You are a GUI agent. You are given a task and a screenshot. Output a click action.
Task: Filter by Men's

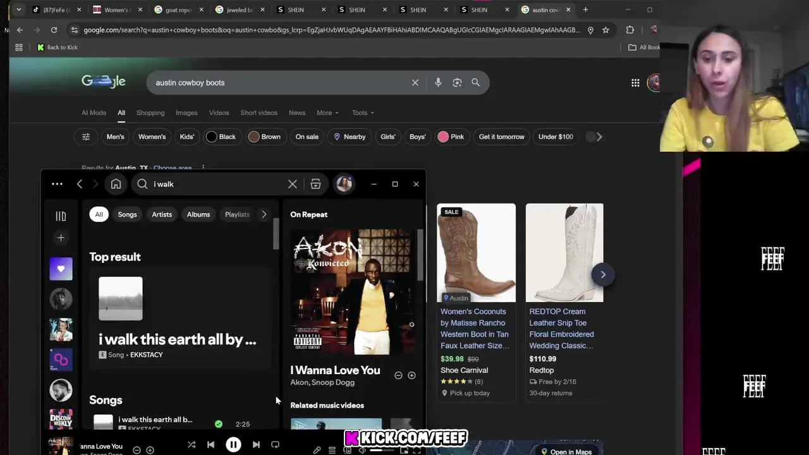point(116,136)
